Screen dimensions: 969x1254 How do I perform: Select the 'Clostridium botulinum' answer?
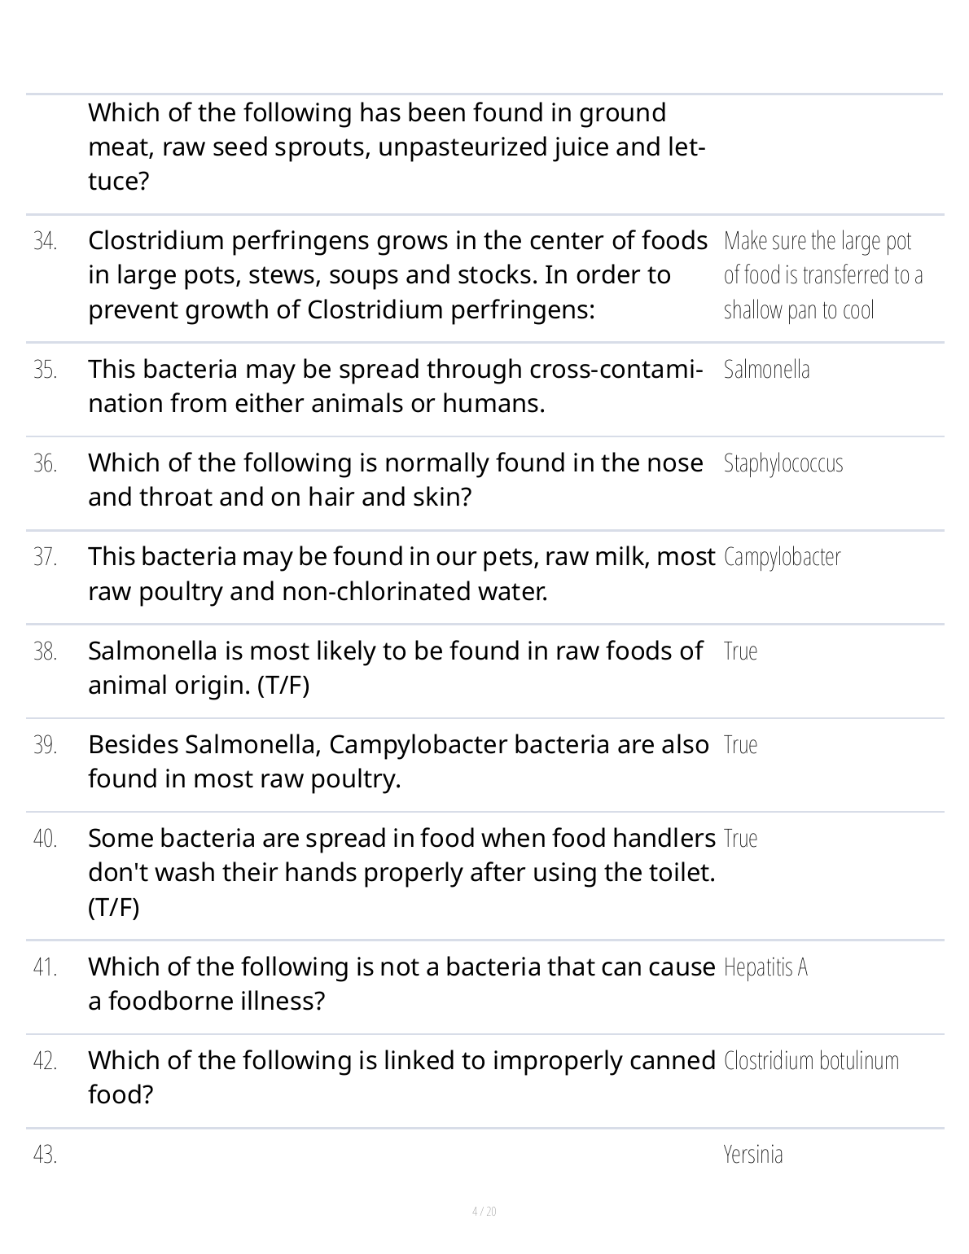pos(811,1061)
